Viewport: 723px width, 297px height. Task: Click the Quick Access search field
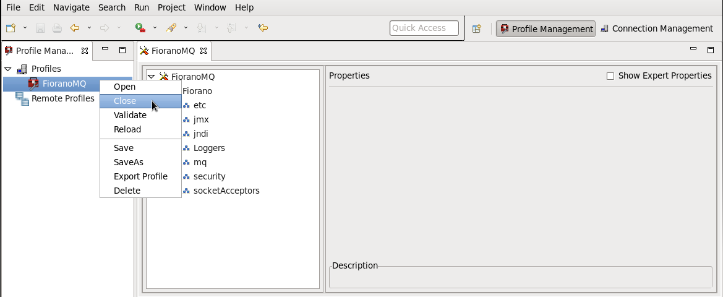424,28
